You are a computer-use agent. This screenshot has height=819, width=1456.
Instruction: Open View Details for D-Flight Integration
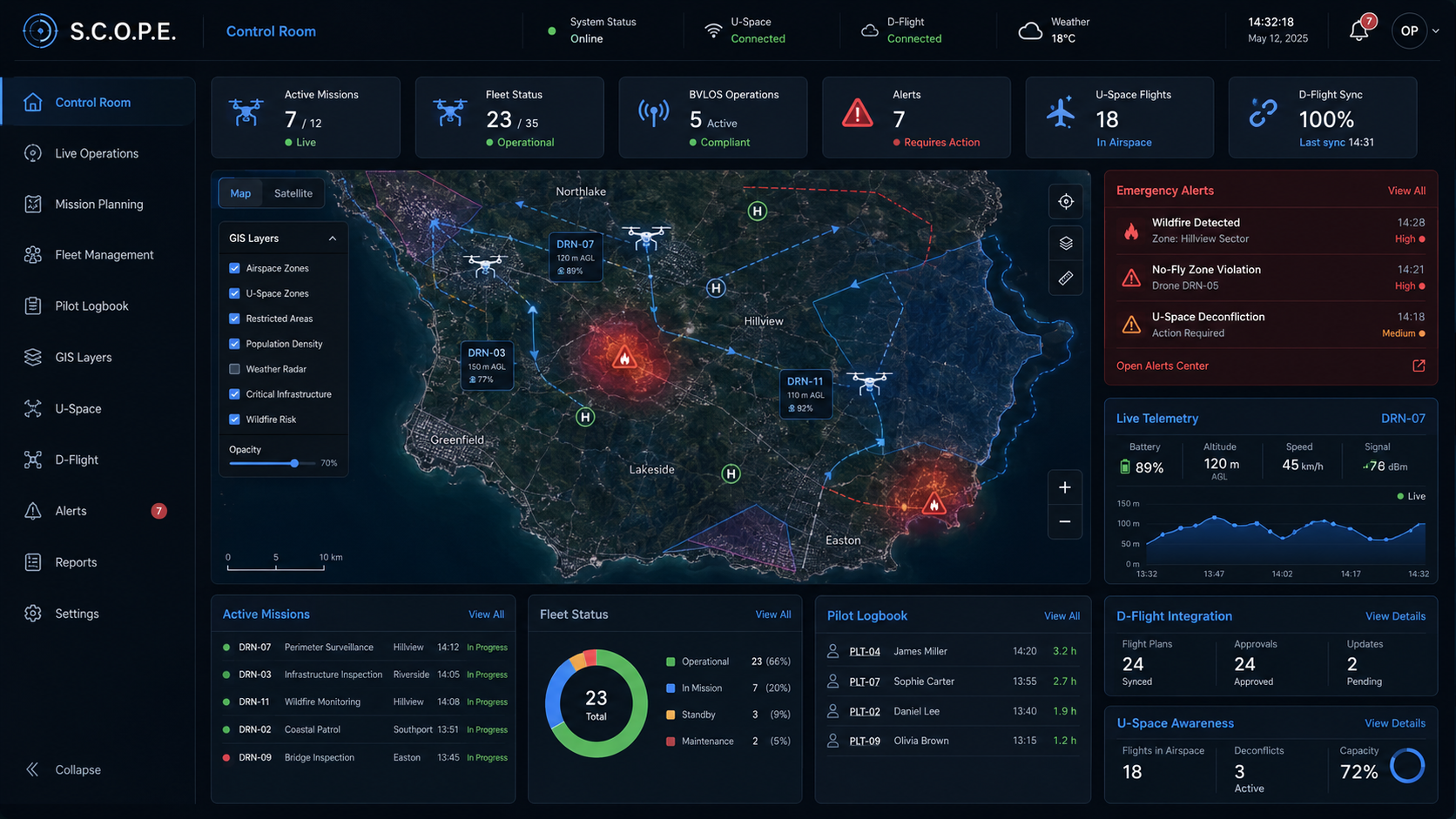[x=1395, y=616]
